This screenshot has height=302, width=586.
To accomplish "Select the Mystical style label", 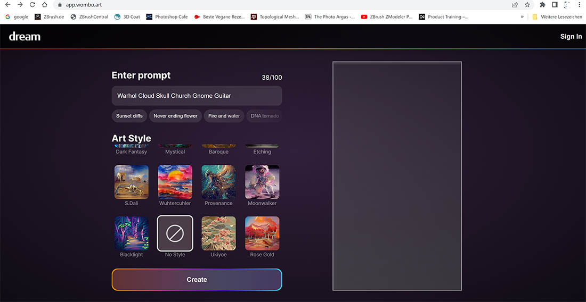I will tap(175, 152).
